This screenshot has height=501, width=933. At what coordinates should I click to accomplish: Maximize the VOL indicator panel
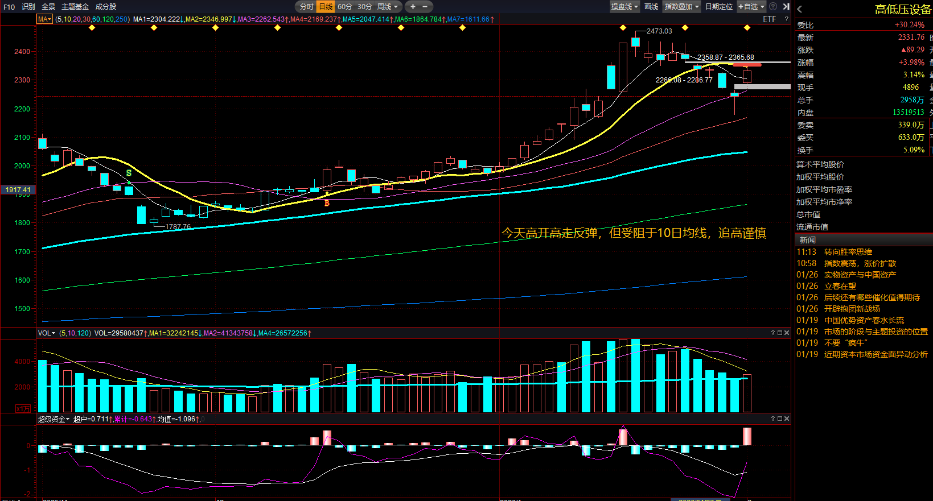pyautogui.click(x=780, y=333)
